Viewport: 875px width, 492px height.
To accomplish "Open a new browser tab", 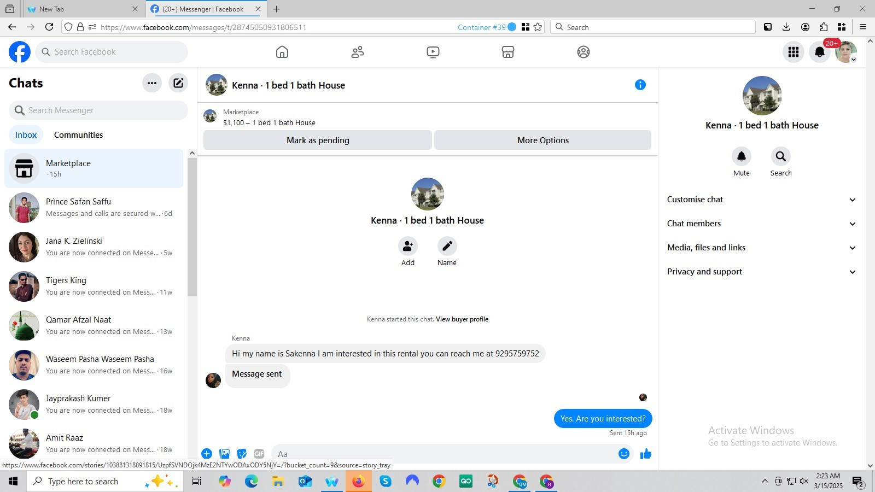I will 277,9.
